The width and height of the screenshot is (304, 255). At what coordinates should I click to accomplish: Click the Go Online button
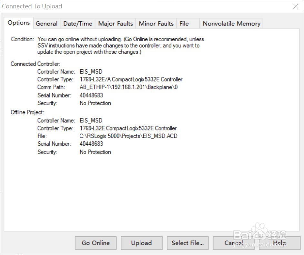point(96,243)
